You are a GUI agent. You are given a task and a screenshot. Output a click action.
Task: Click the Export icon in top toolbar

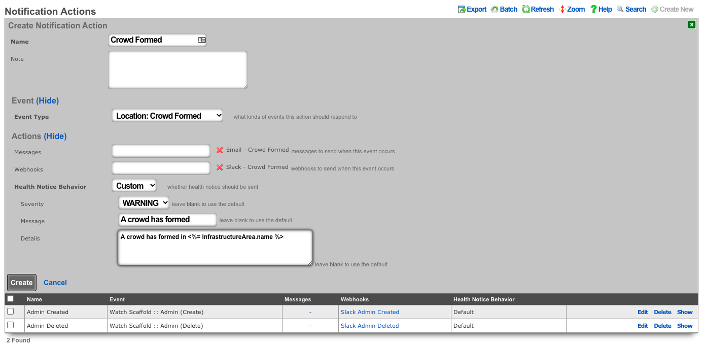pyautogui.click(x=462, y=9)
